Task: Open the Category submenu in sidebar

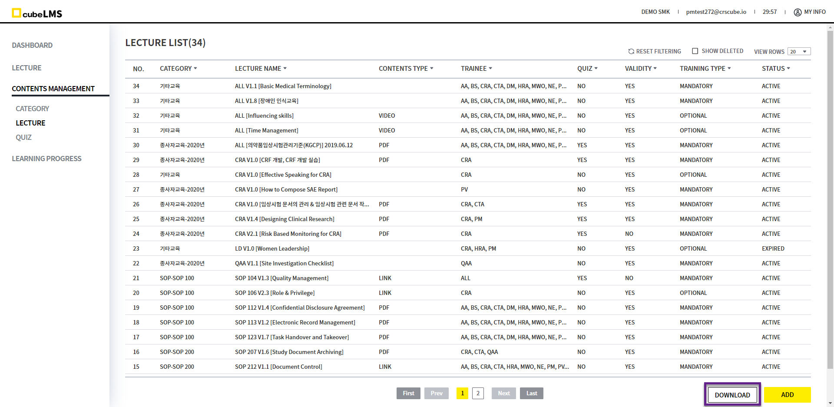Action: 32,109
